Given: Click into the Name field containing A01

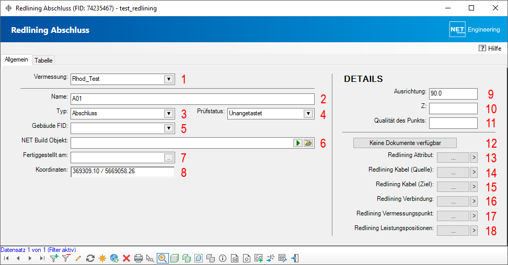Looking at the screenshot, I should (192, 99).
